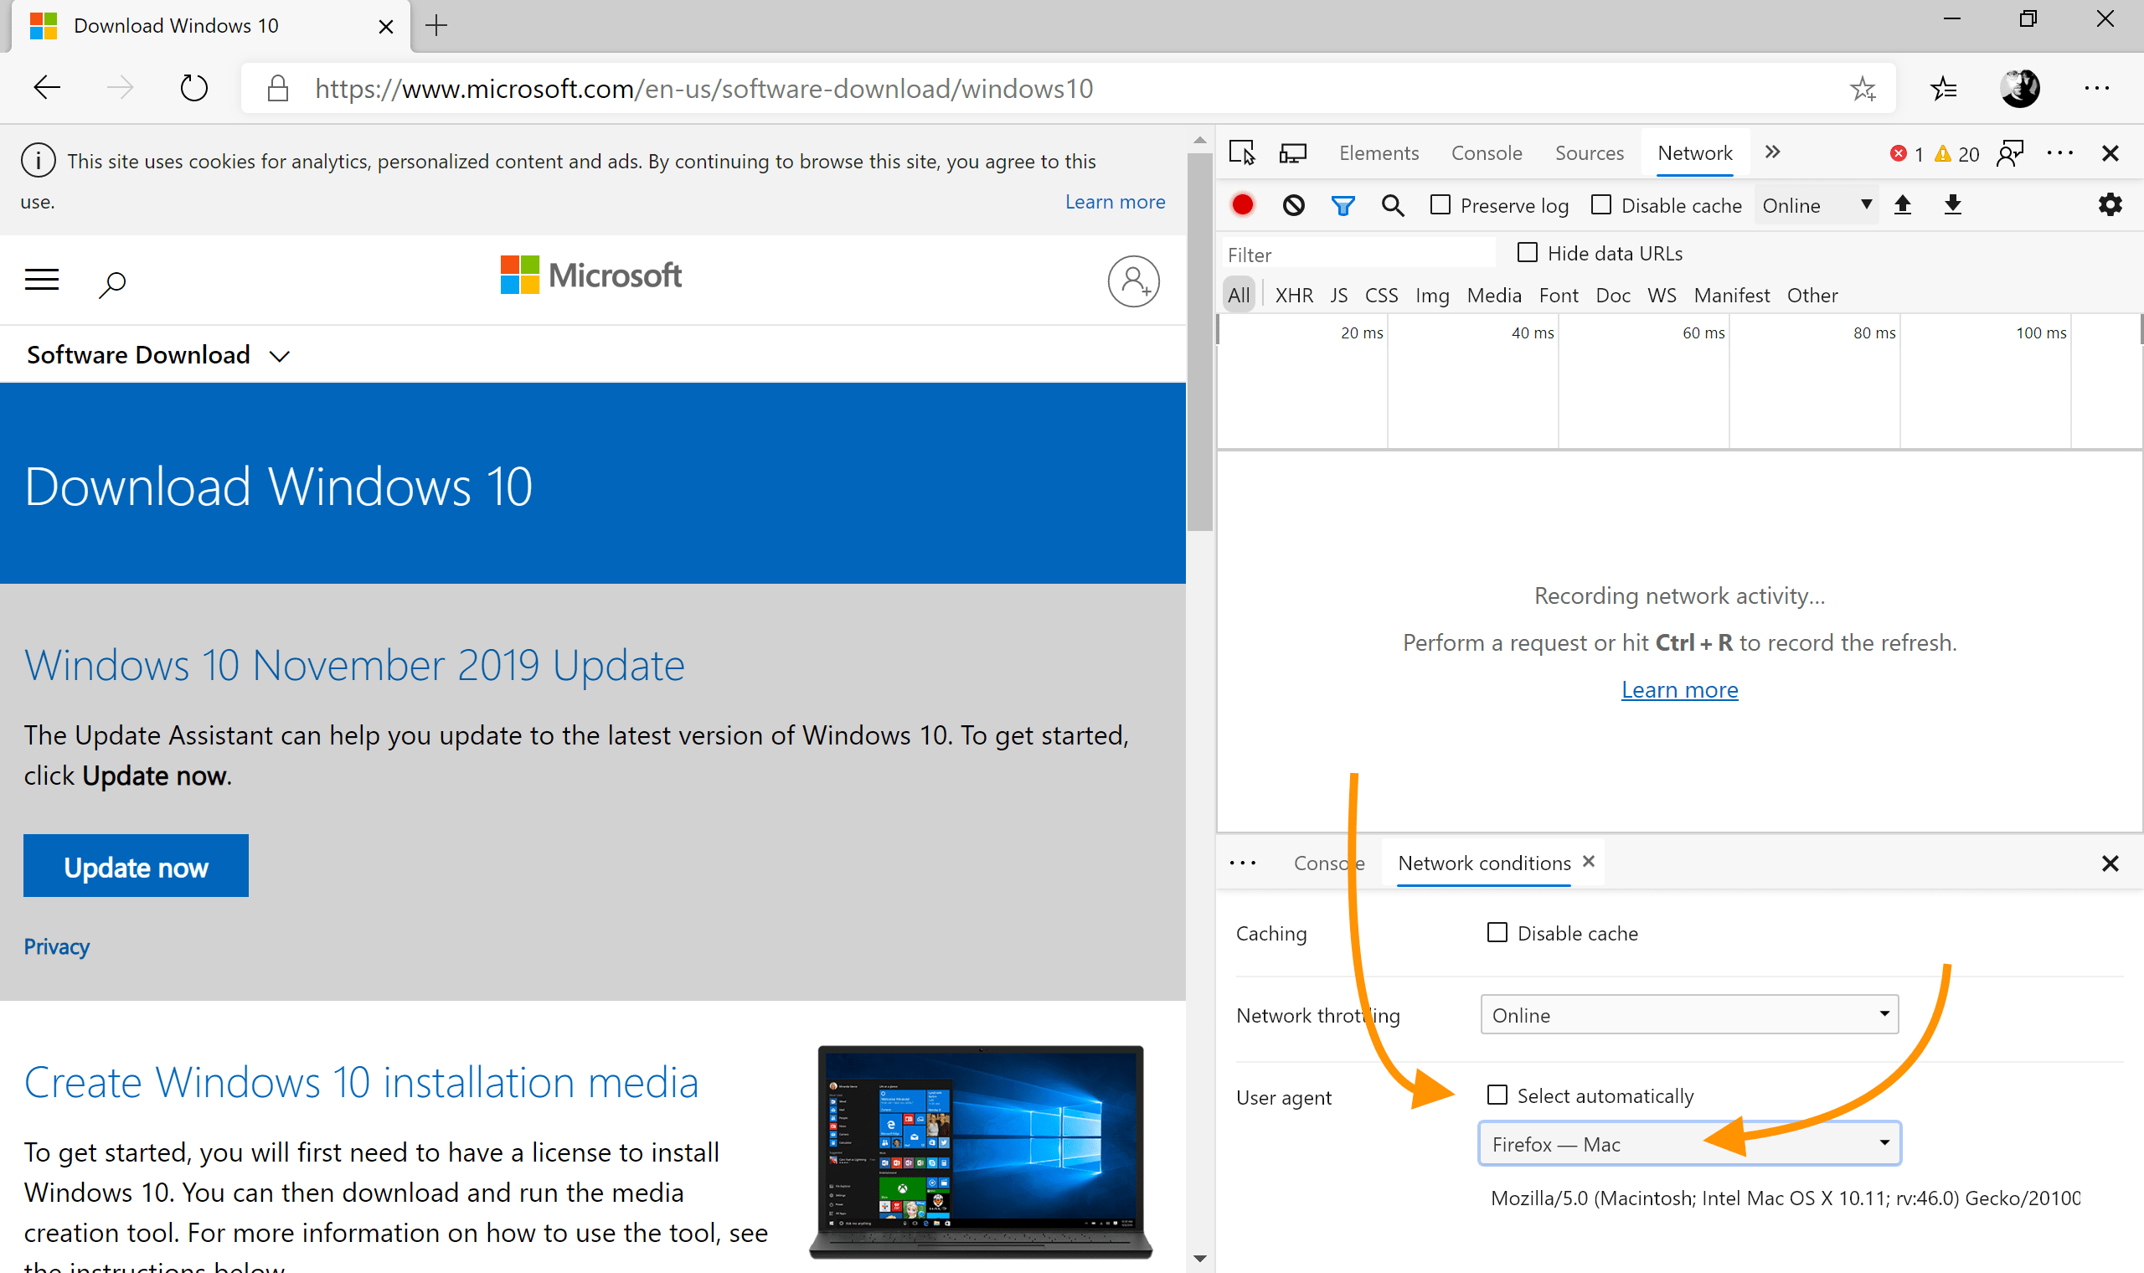2144x1273 pixels.
Task: Click the padlock site info icon
Action: pyautogui.click(x=277, y=88)
